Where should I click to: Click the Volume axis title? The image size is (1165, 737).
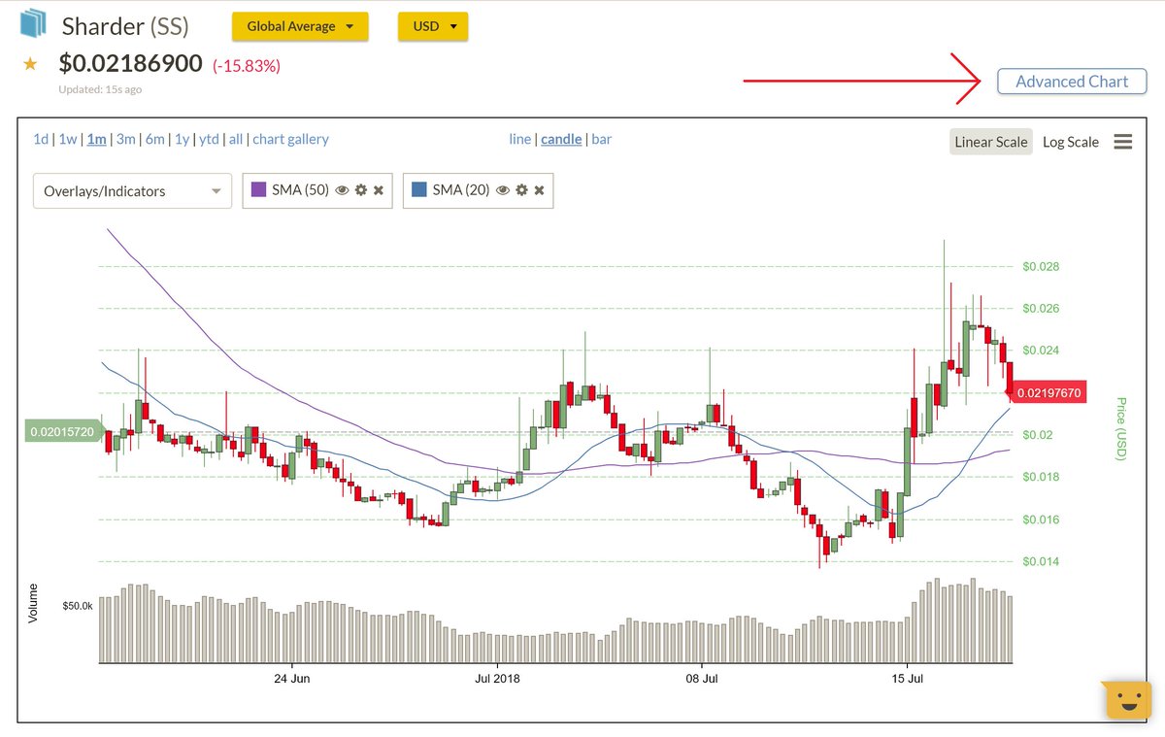pos(33,603)
